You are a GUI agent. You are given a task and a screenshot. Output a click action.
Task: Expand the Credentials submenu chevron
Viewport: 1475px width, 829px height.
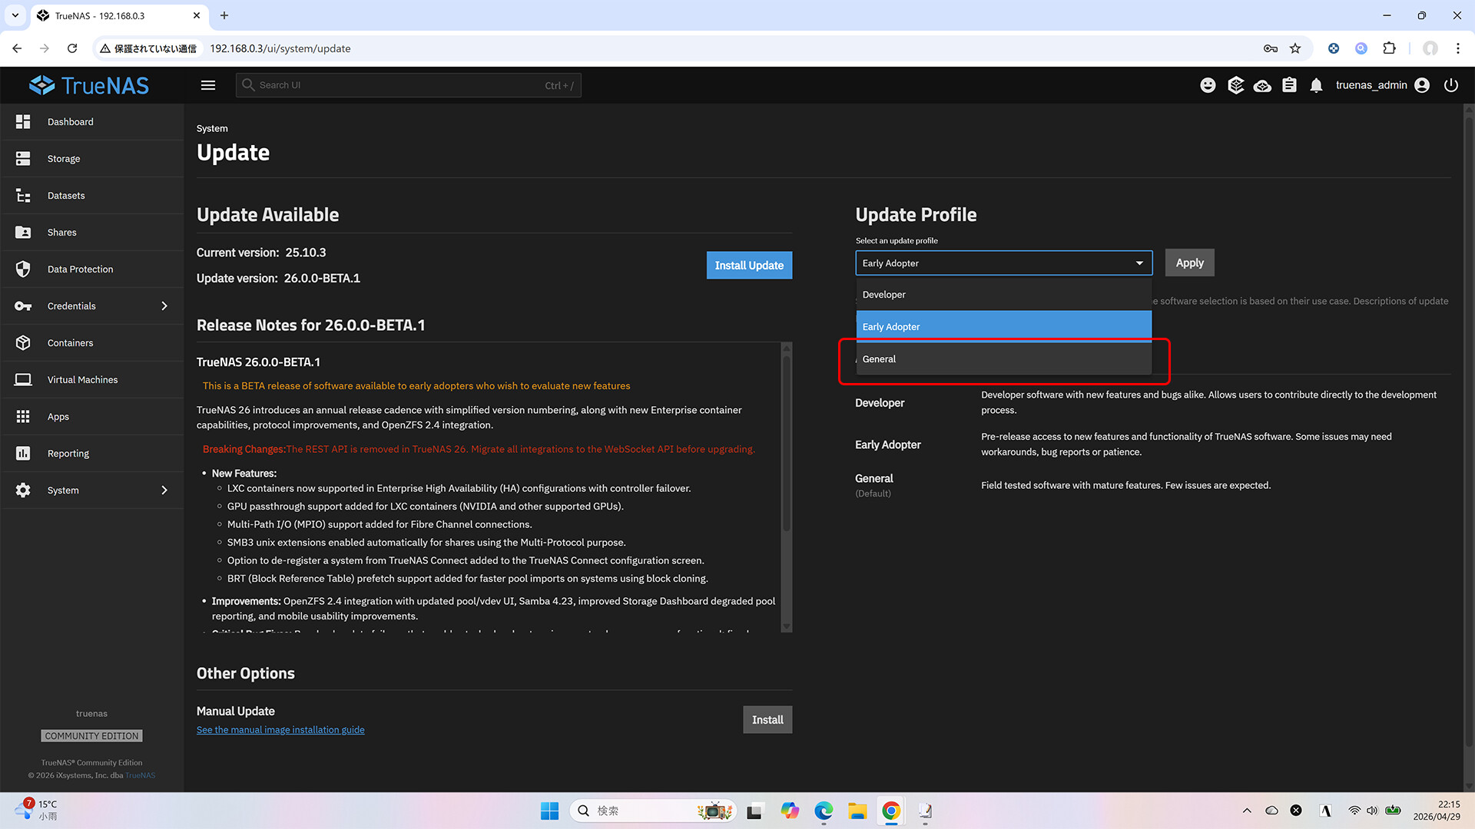pyautogui.click(x=164, y=306)
